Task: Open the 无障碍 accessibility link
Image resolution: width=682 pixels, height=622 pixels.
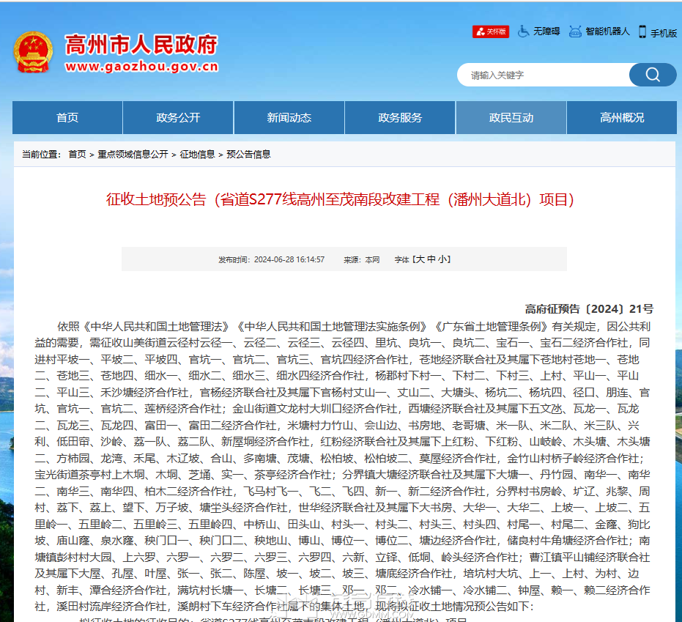Action: coord(546,32)
